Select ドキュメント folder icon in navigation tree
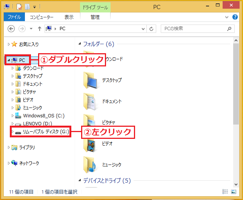Screen dimensions: 243x200 point(18,84)
